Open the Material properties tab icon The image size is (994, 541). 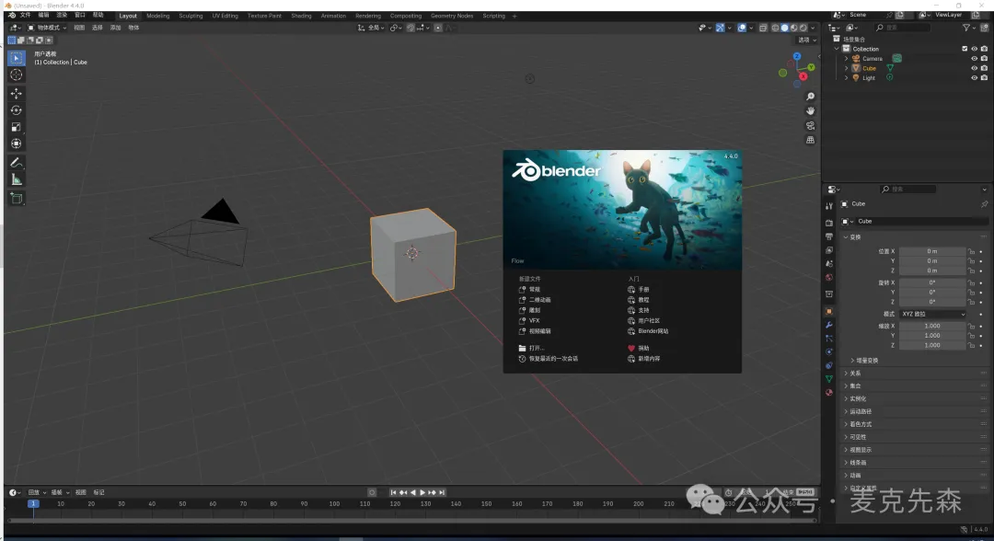[829, 393]
